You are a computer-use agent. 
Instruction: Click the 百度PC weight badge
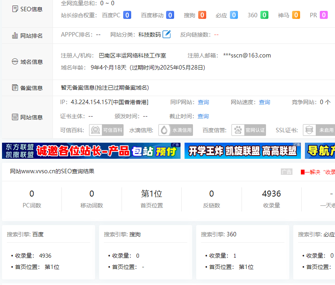coord(127,15)
